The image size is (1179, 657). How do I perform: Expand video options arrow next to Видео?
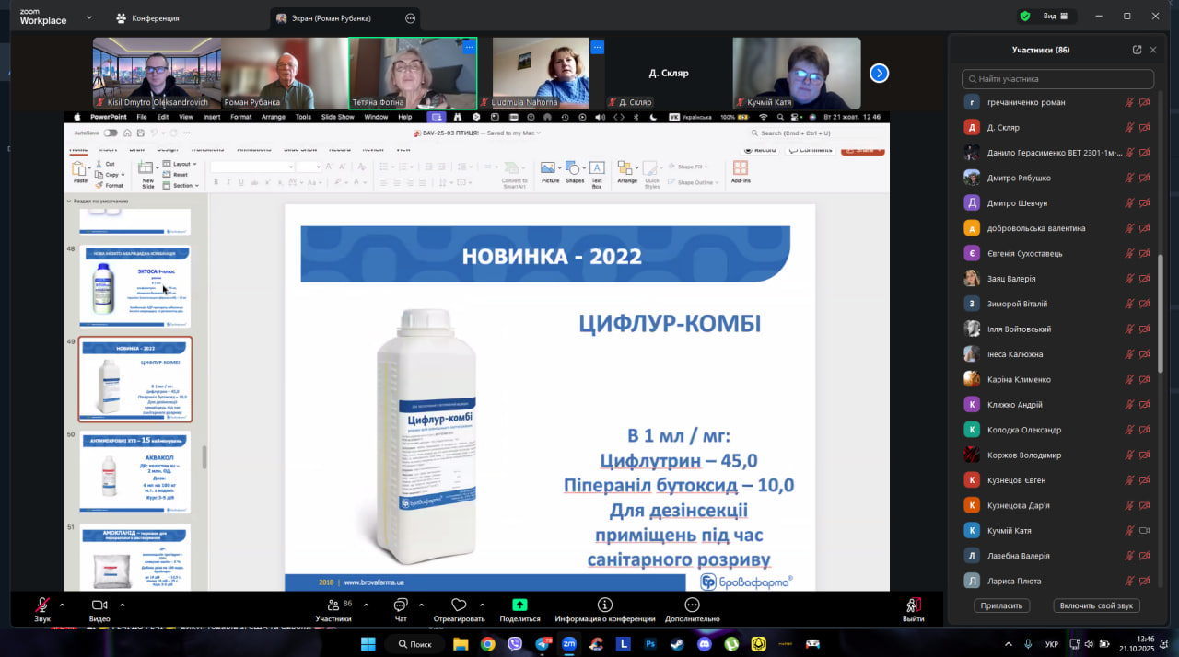[123, 605]
